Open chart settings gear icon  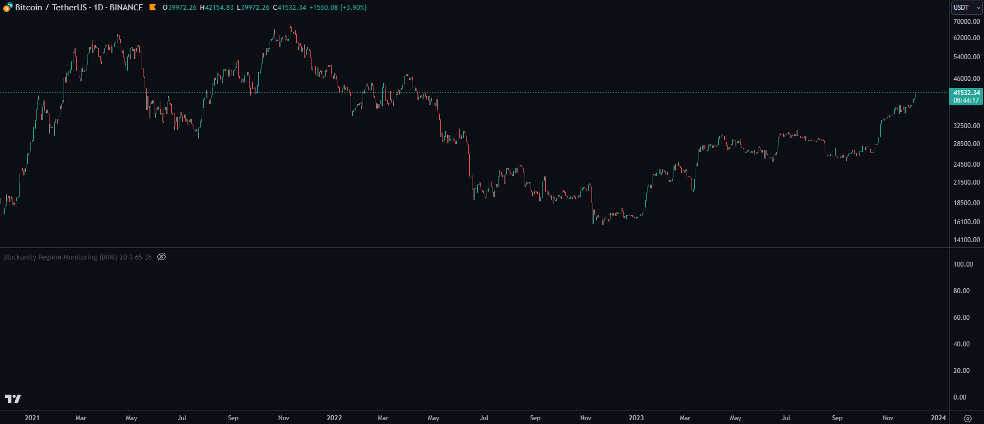pyautogui.click(x=967, y=418)
